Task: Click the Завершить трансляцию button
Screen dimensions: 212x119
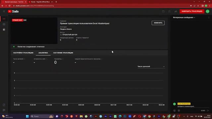Action: (x=192, y=11)
